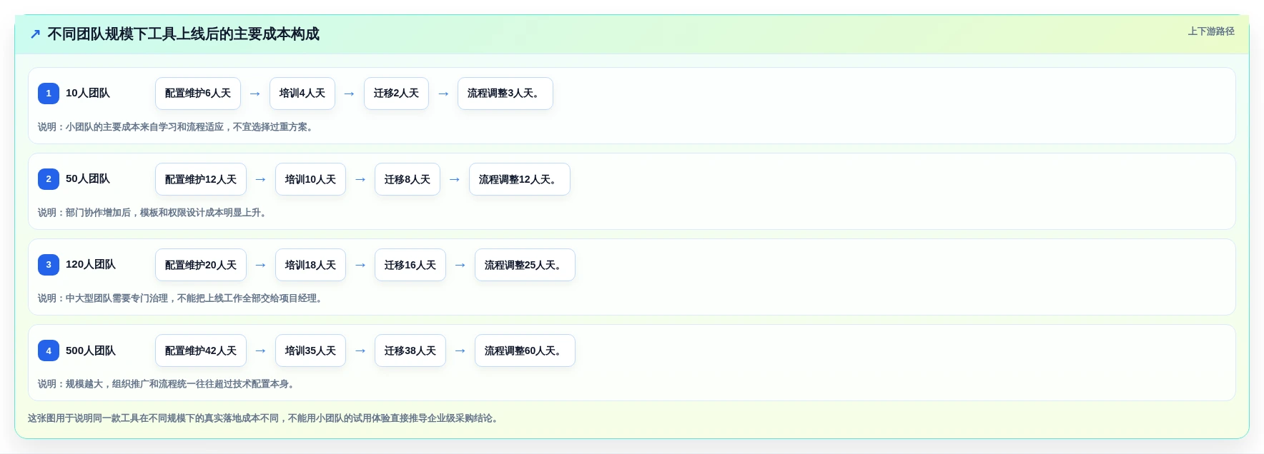Click the 10人团队 row label

(x=88, y=94)
